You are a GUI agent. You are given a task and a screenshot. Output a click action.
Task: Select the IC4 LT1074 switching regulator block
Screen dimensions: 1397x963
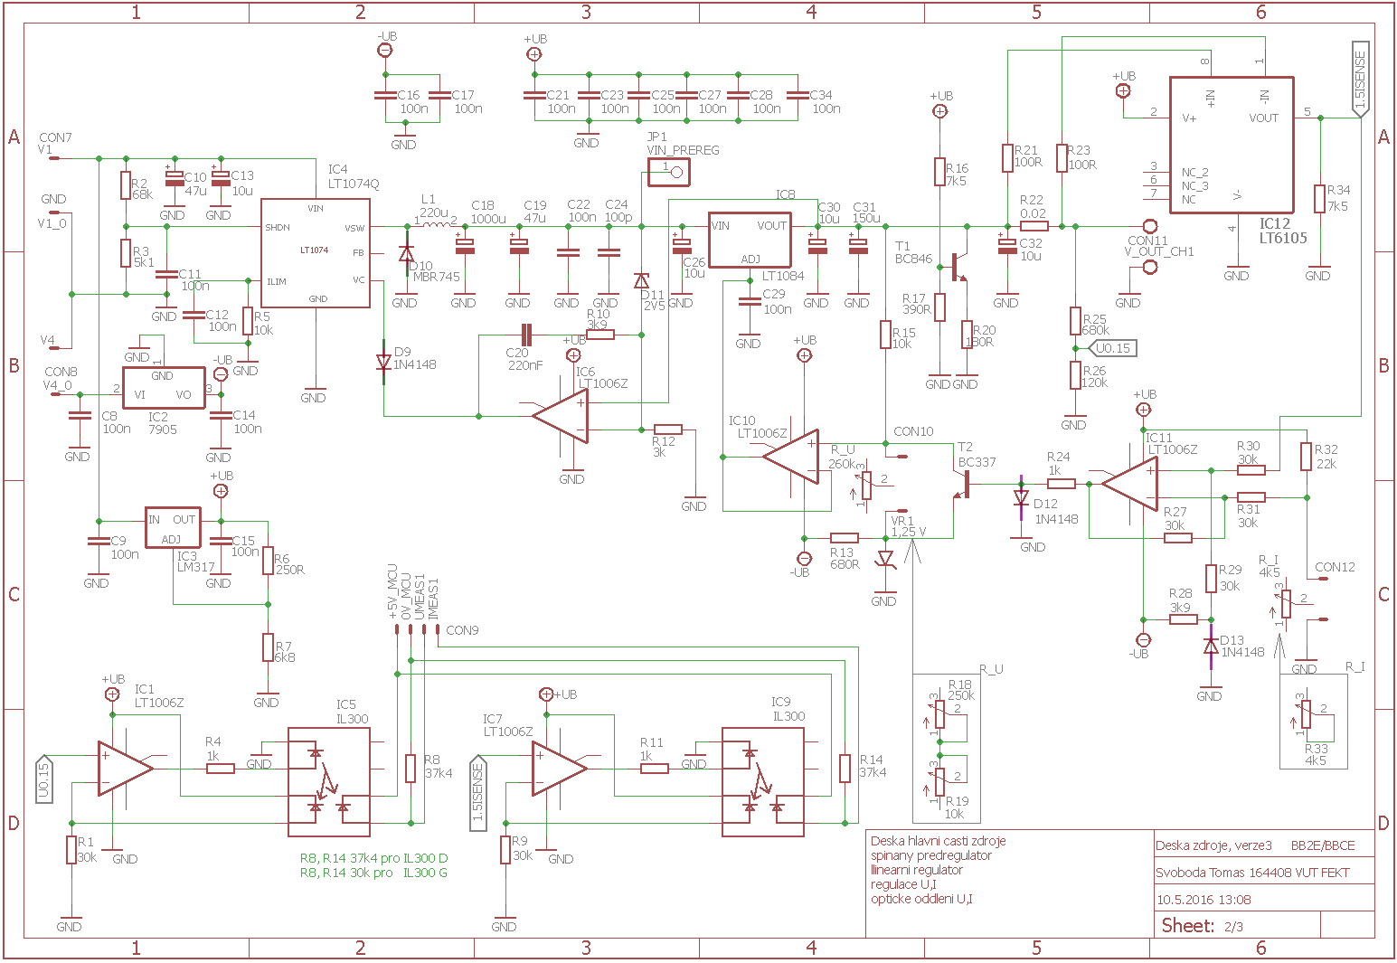[x=315, y=252]
